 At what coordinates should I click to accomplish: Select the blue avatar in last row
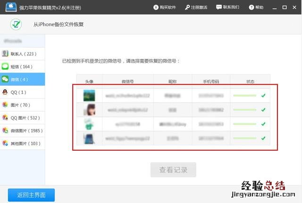click(89, 138)
